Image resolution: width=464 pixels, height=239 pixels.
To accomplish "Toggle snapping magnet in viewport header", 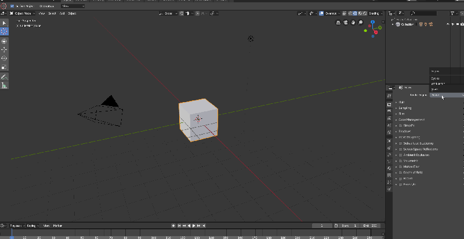I will [x=183, y=13].
